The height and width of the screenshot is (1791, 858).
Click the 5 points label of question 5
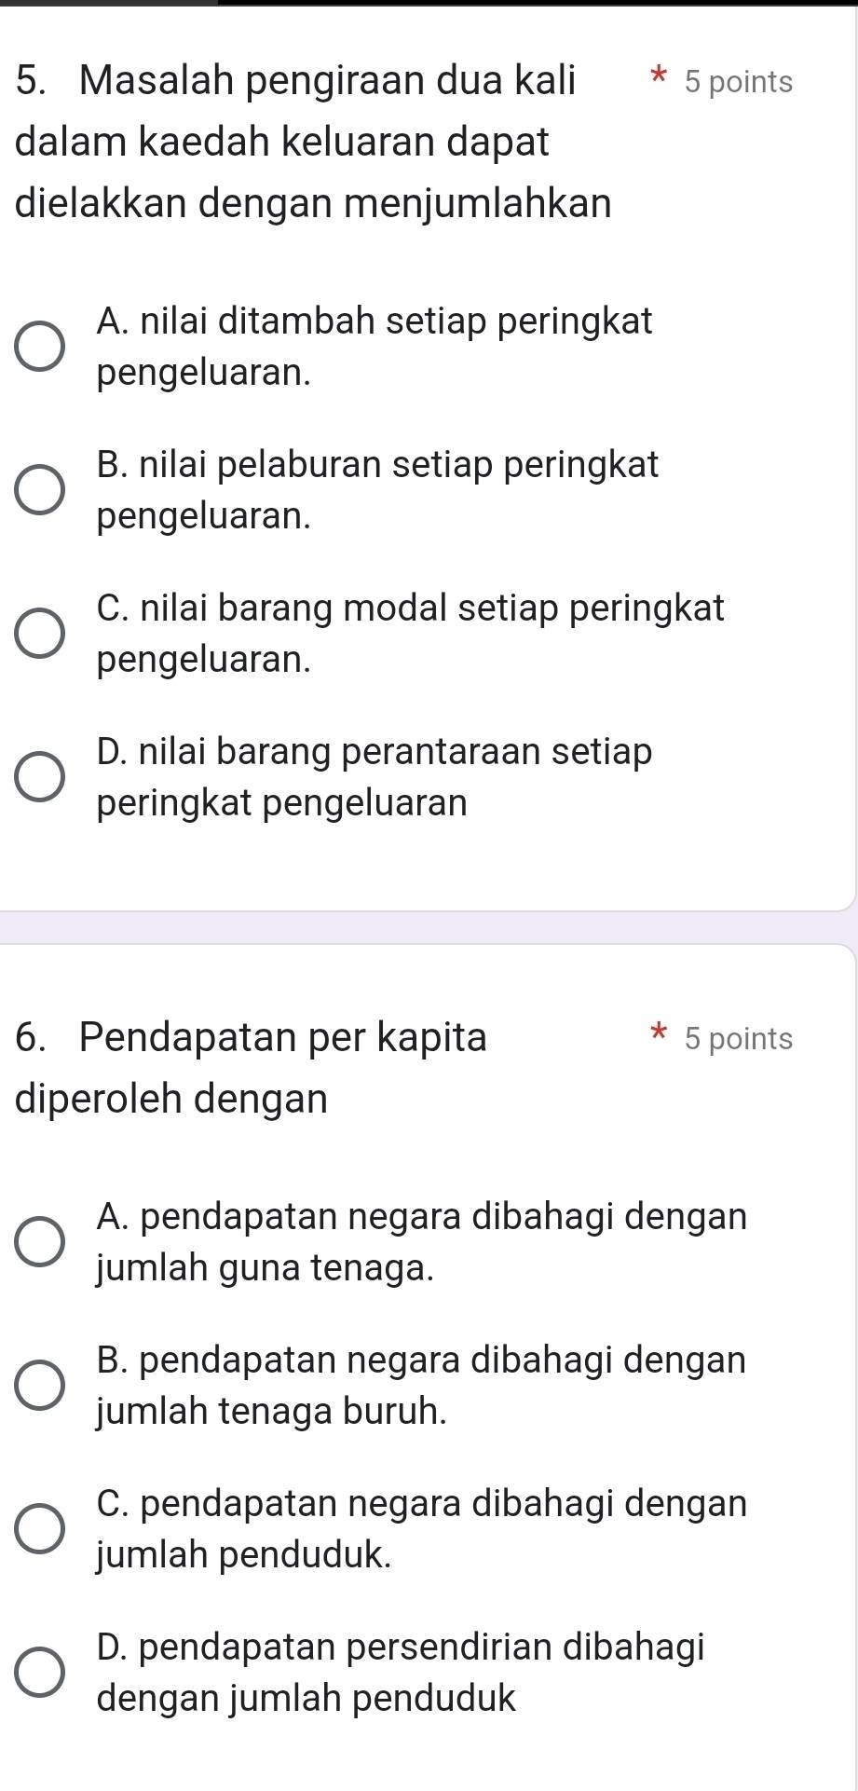pyautogui.click(x=738, y=82)
